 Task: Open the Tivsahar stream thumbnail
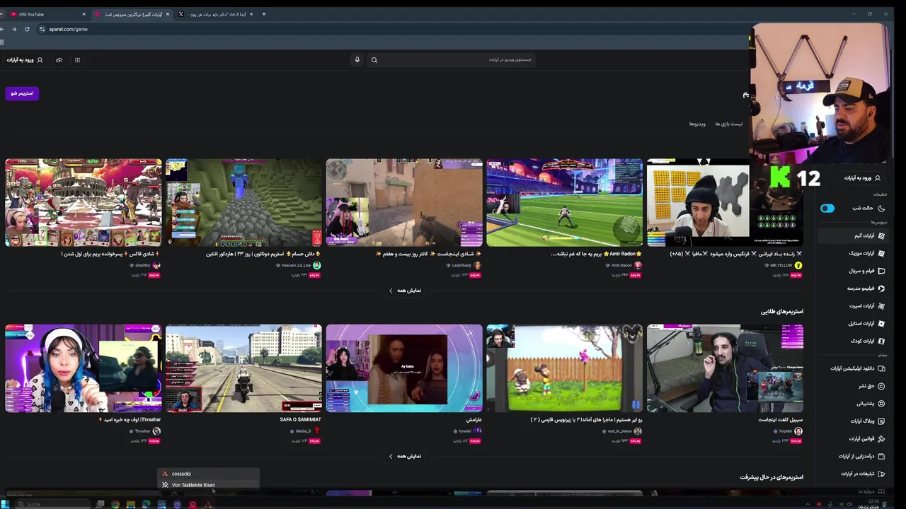(x=84, y=368)
